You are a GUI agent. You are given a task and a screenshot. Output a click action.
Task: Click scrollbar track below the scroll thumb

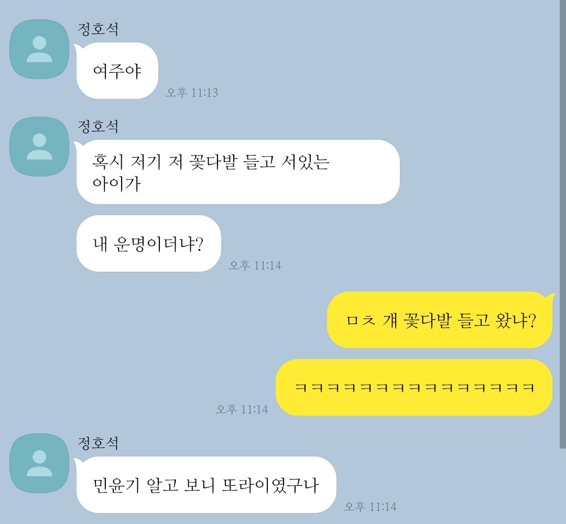pos(563,486)
